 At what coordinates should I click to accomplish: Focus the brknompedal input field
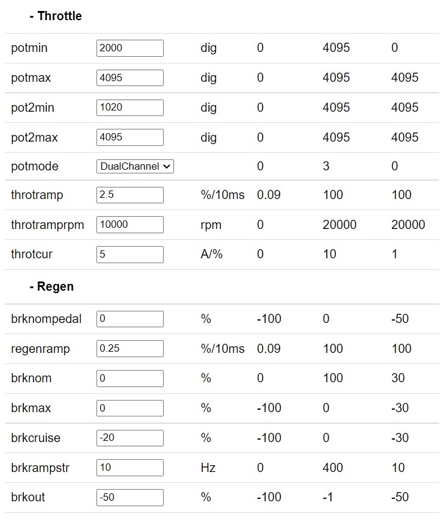coord(130,319)
